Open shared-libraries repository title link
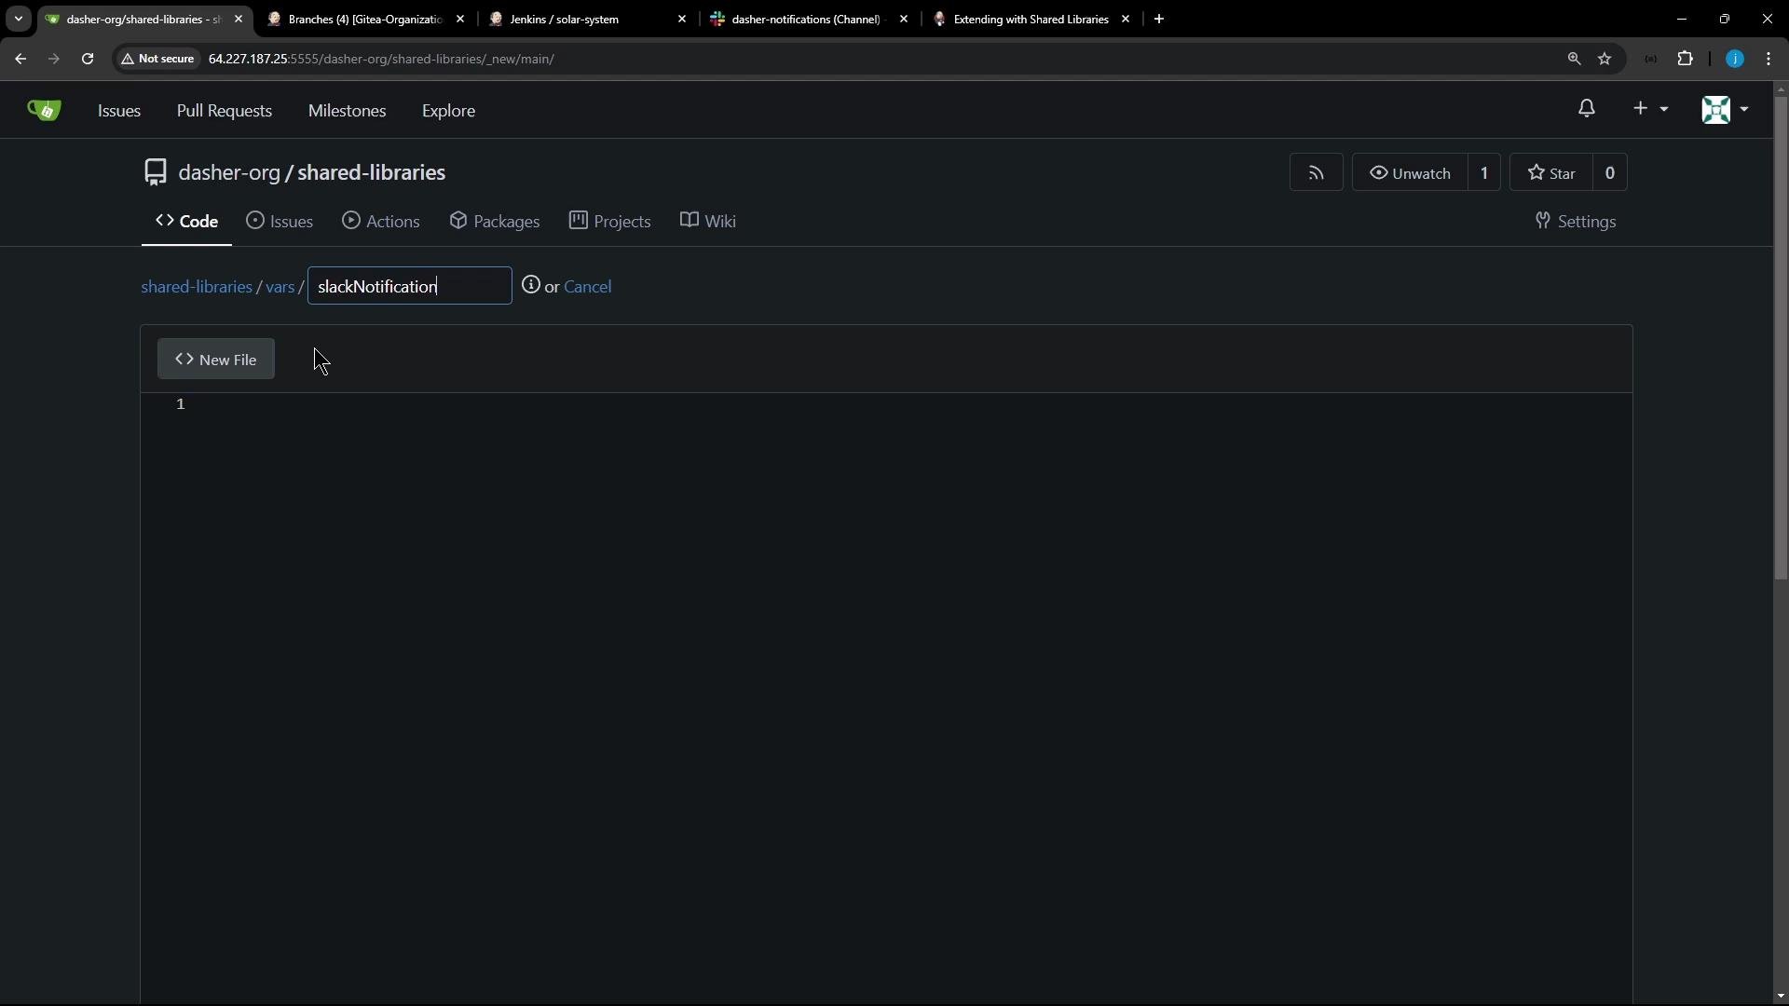 pos(372,172)
